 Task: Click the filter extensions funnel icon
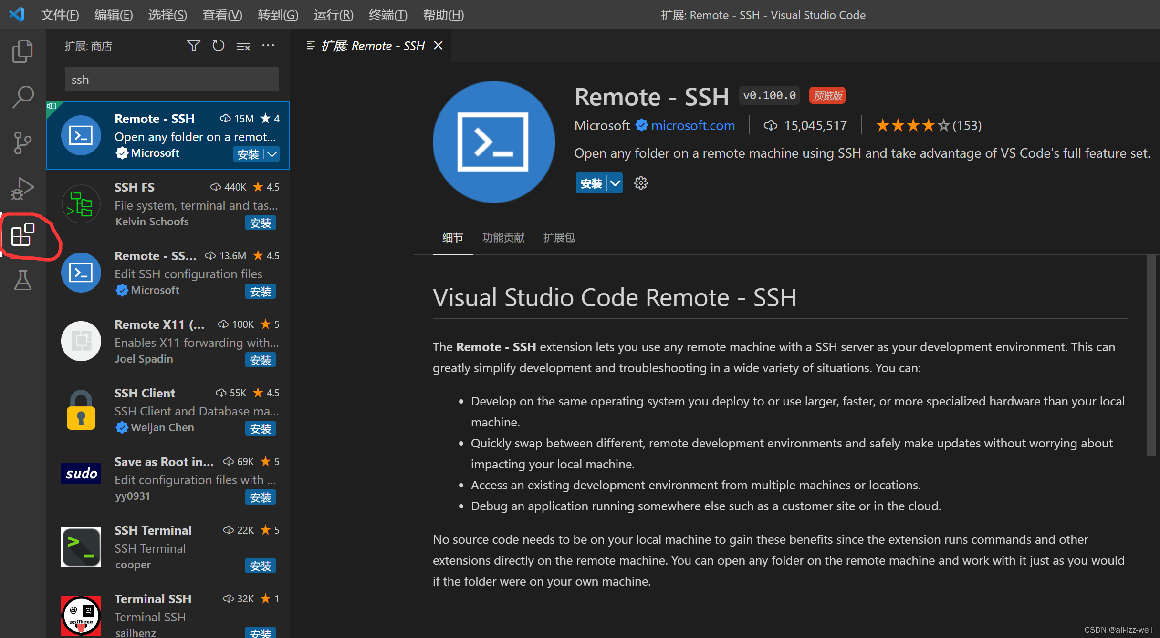pos(193,45)
